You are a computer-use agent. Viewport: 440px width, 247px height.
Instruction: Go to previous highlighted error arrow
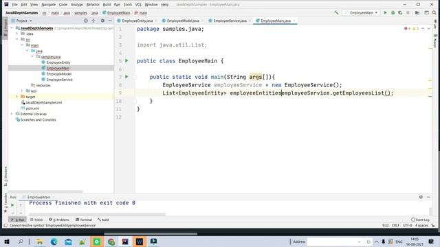click(x=423, y=29)
